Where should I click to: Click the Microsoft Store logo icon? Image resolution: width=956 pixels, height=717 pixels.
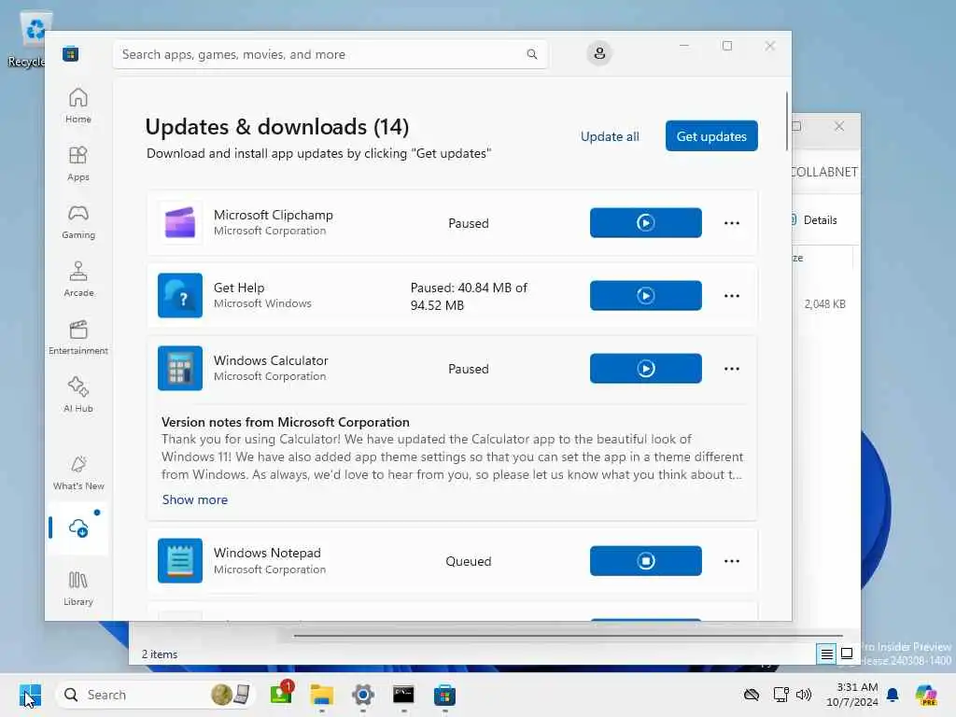pos(70,54)
